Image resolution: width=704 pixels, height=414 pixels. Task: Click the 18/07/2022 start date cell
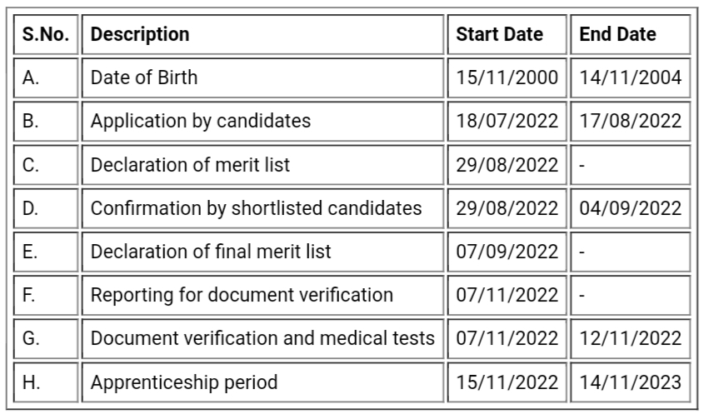507,121
